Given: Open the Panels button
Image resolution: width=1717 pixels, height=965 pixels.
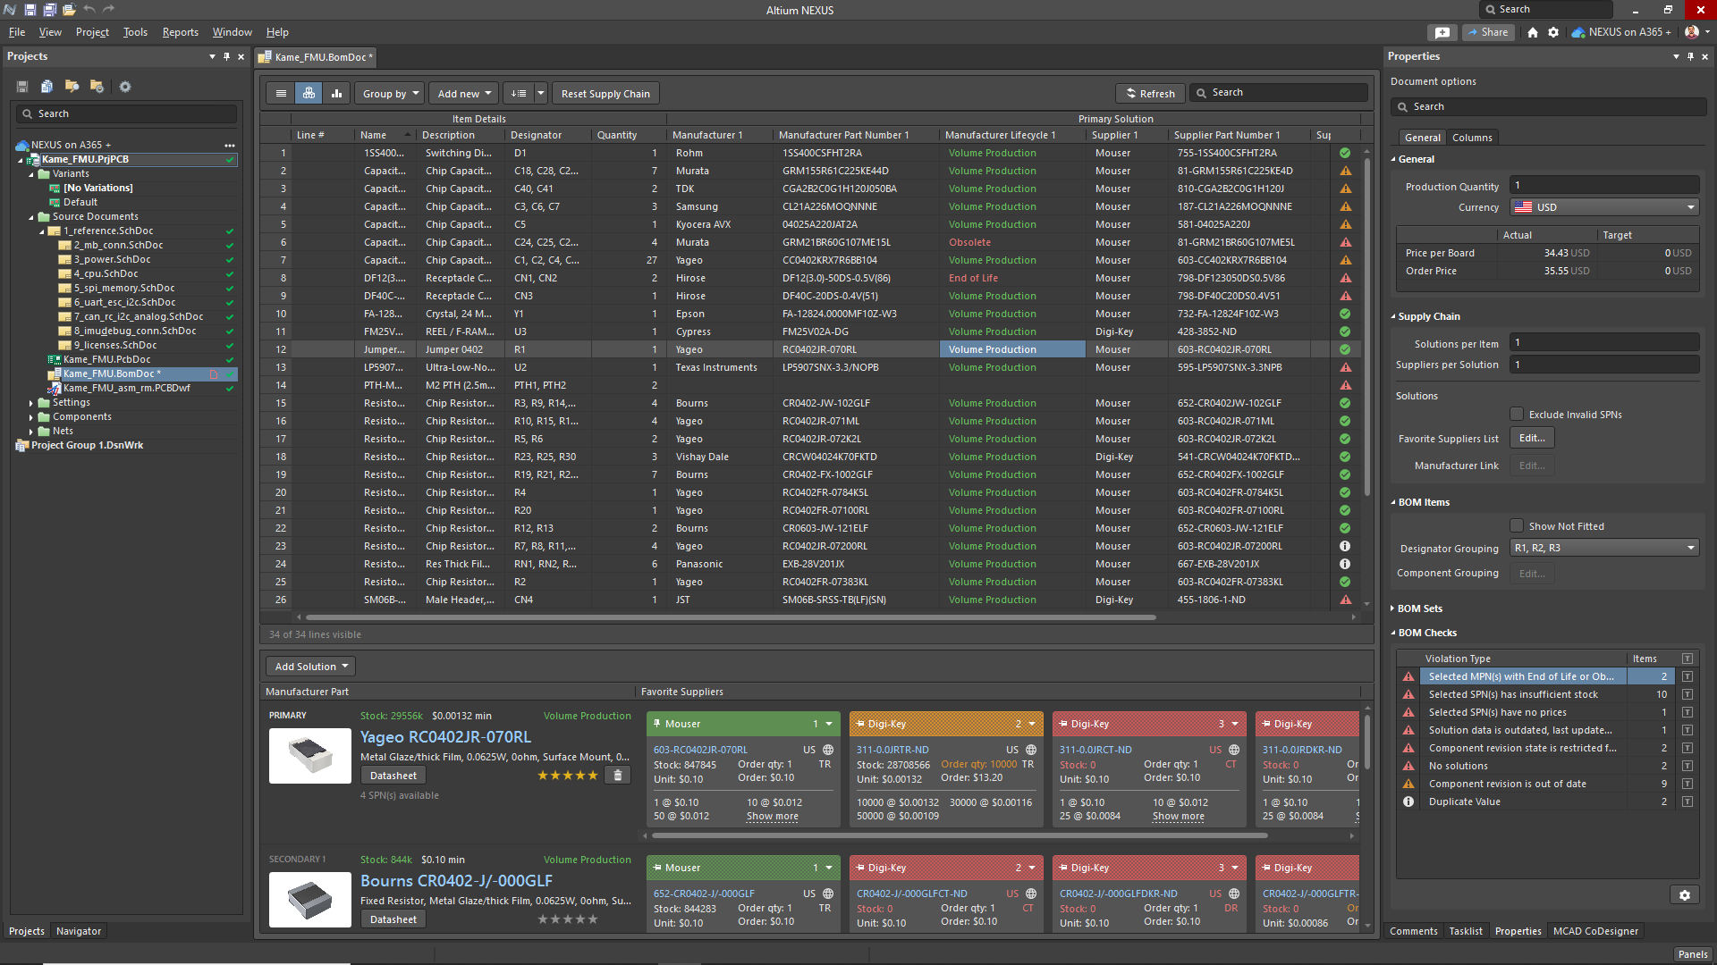Looking at the screenshot, I should [1693, 954].
